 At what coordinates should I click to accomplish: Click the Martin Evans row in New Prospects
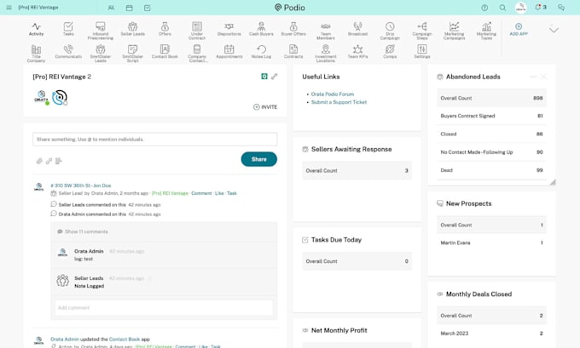[x=491, y=242]
